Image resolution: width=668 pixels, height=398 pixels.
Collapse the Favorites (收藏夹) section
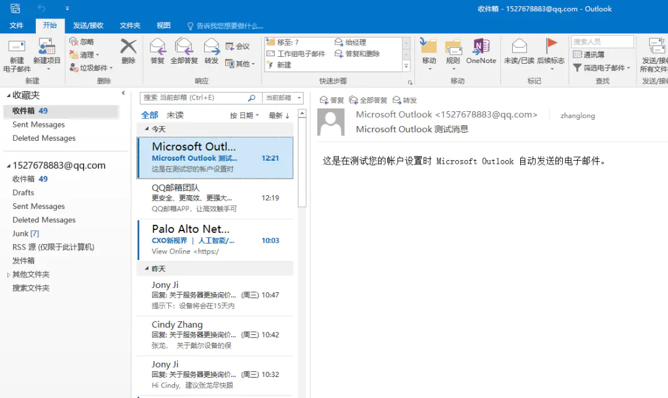8,96
